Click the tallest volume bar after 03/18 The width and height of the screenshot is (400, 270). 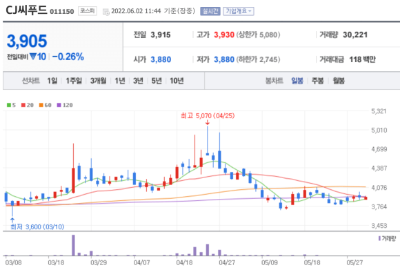coord(74,245)
